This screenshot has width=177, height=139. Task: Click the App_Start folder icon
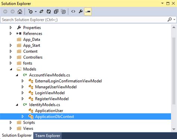[19, 45]
